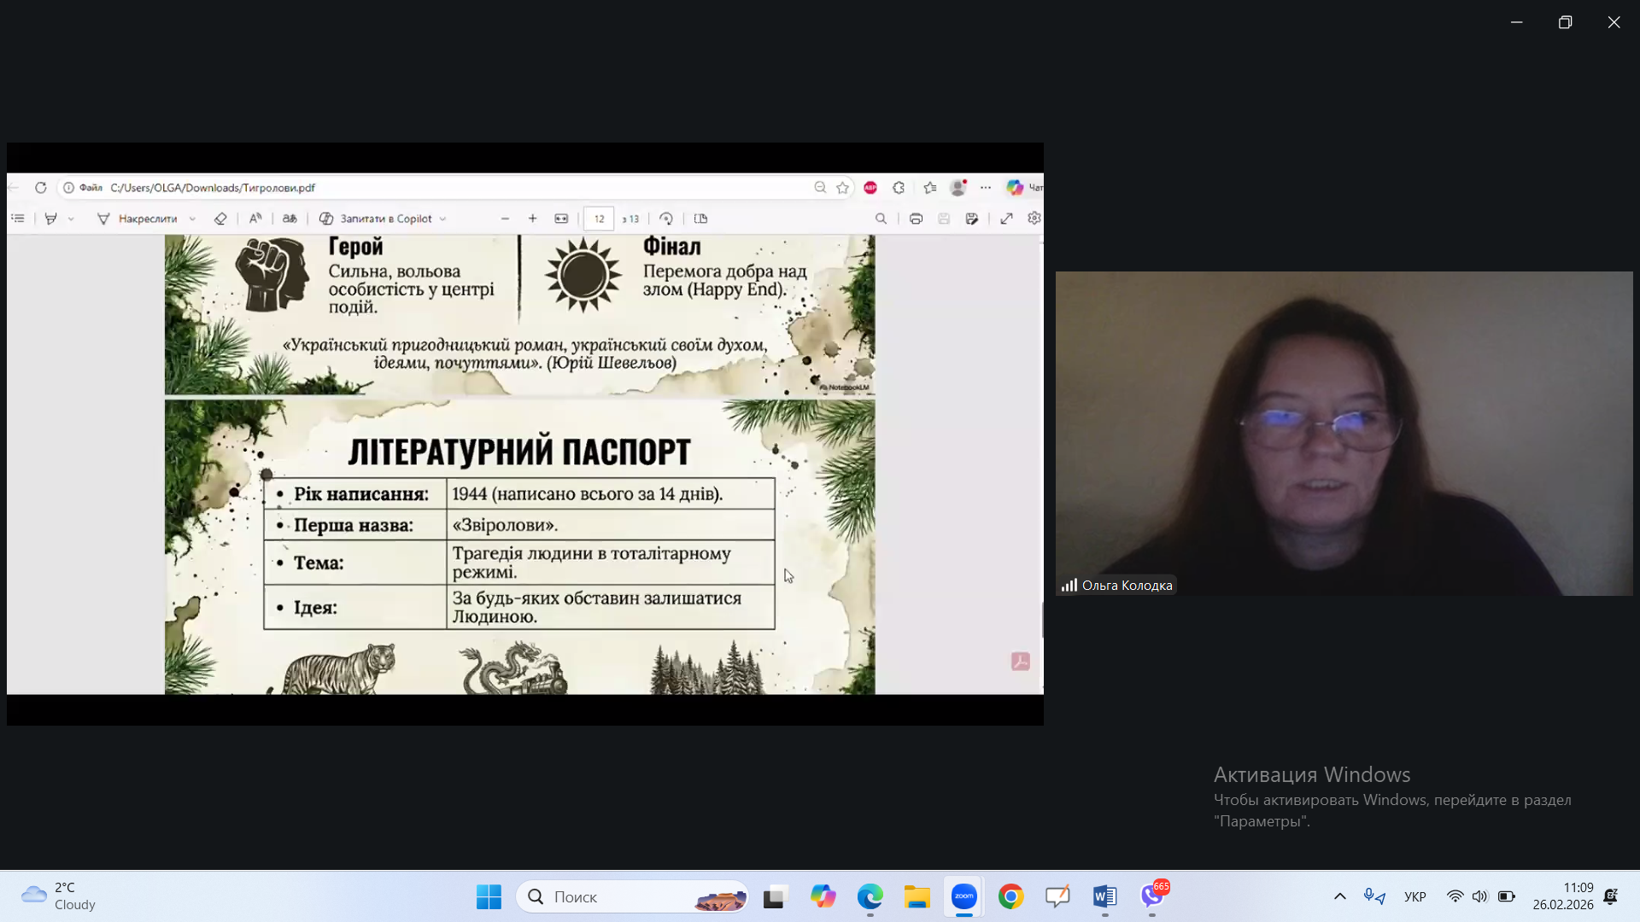Add page to favorites star
This screenshot has height=922, width=1640.
[843, 188]
